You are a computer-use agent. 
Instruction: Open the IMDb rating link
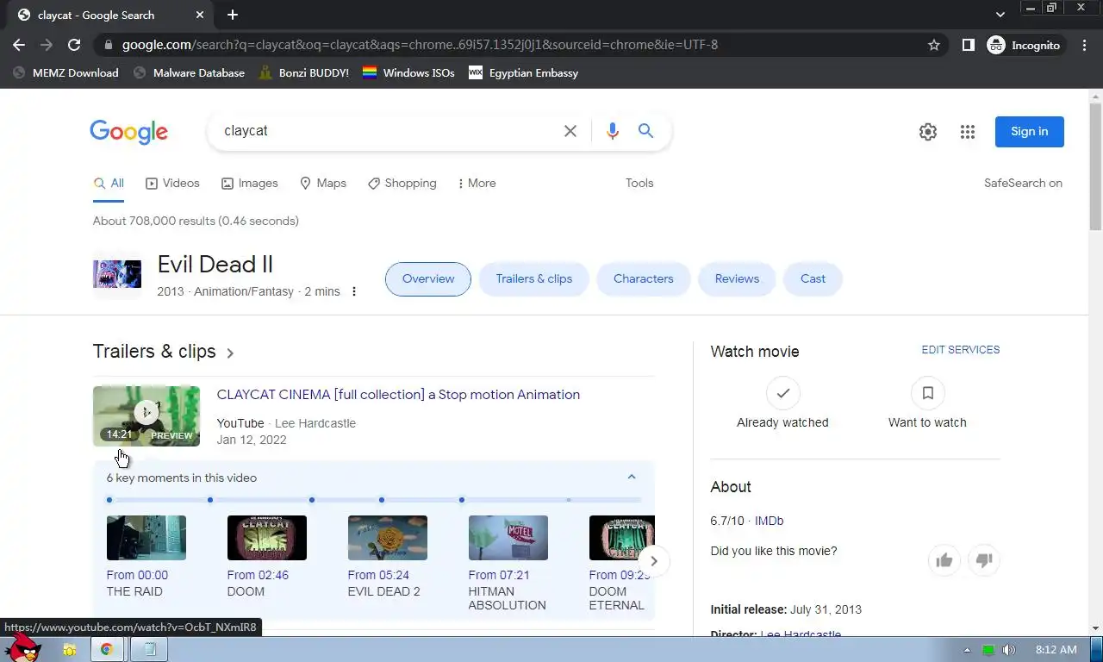(x=770, y=521)
